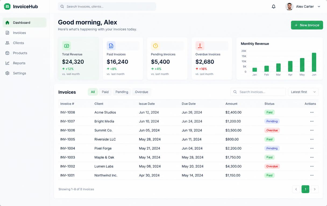Click the amount $4,300.00

(x=233, y=166)
